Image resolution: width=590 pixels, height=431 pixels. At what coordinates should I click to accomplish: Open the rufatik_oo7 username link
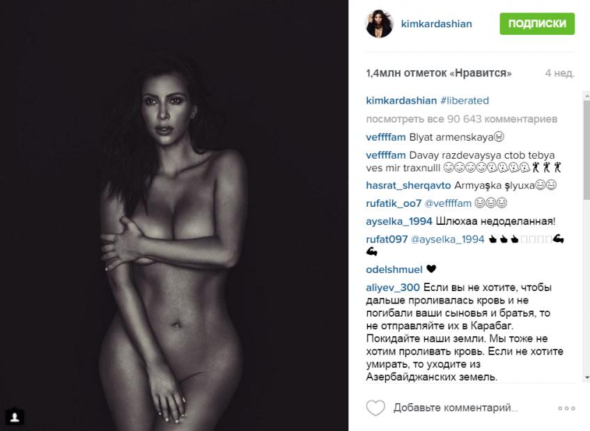(394, 203)
